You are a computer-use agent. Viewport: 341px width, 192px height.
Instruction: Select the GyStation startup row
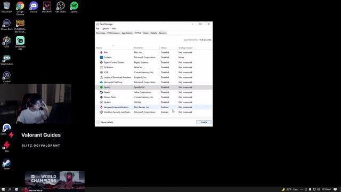(x=154, y=68)
